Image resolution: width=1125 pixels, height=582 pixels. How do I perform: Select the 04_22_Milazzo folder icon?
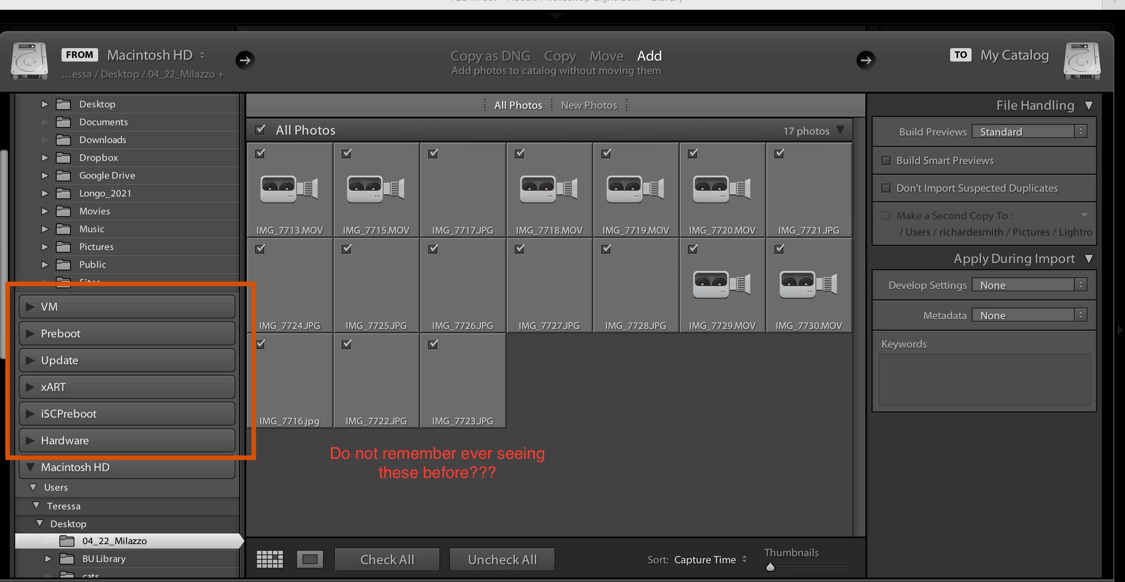tap(67, 541)
